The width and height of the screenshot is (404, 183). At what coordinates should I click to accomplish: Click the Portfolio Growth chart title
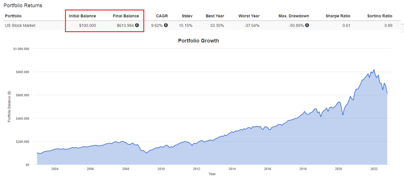198,41
